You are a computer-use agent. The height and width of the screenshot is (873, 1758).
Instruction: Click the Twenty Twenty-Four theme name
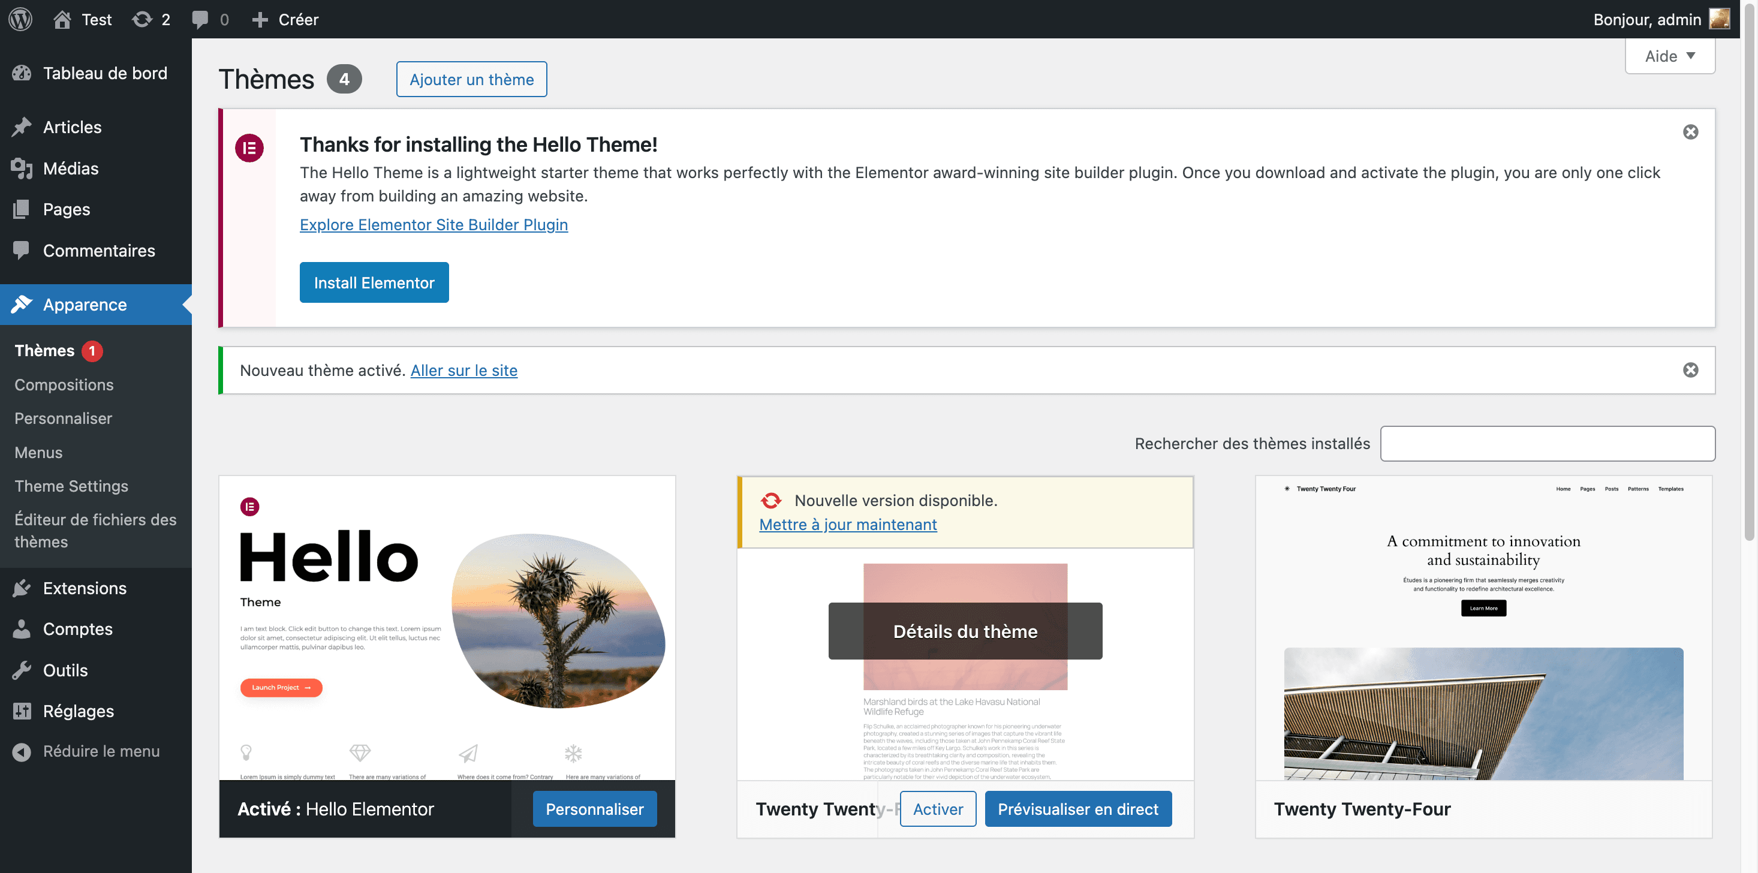coord(1362,809)
